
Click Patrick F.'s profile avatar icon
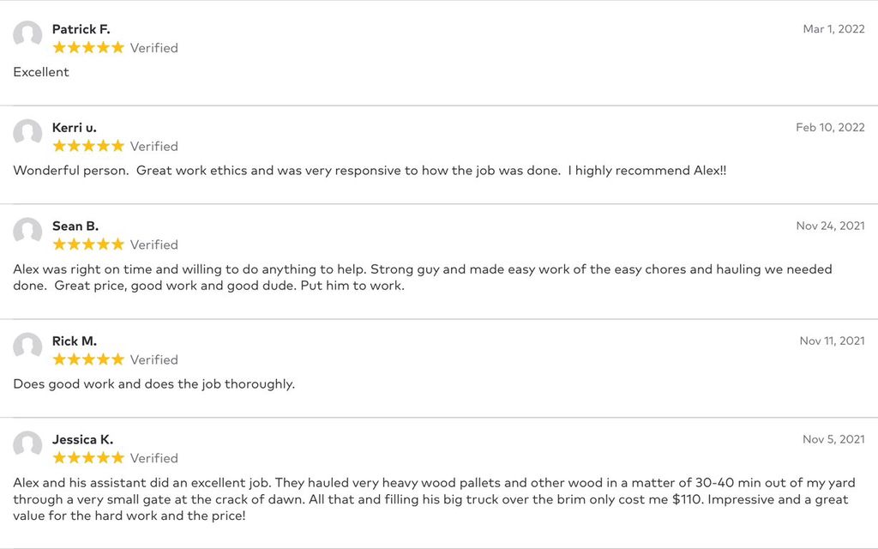(27, 34)
